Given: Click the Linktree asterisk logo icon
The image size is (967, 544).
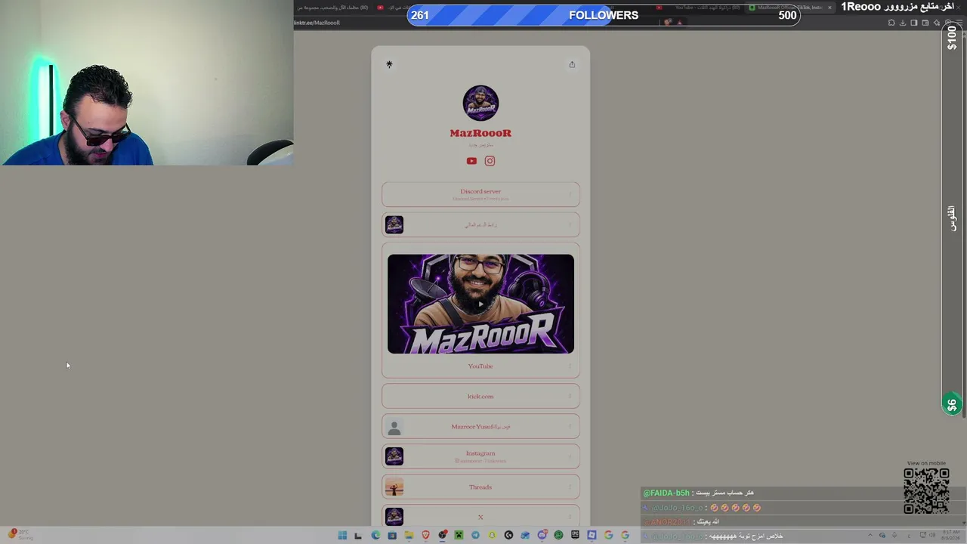Looking at the screenshot, I should pos(389,64).
